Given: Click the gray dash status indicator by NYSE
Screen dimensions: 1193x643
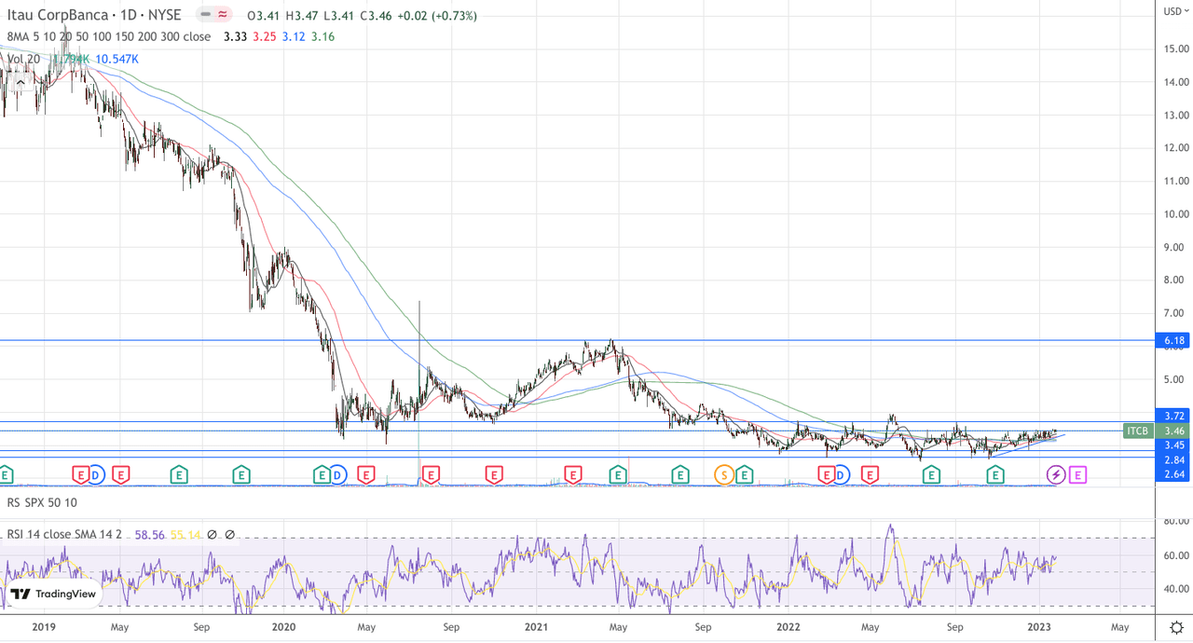Looking at the screenshot, I should click(205, 15).
